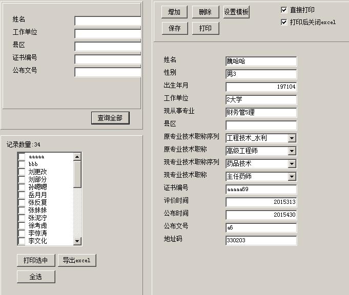Select 张妹妹 name in record list
349x295 pixels.
37,210
